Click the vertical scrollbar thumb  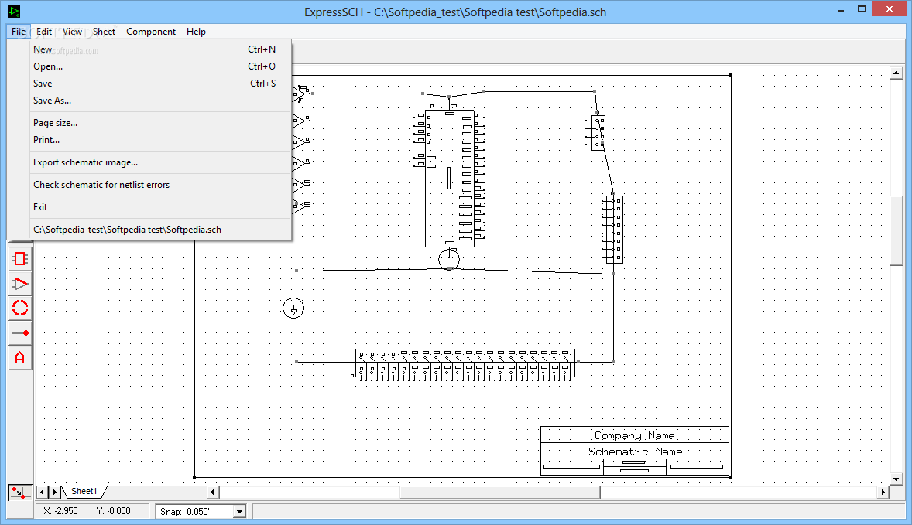point(897,231)
